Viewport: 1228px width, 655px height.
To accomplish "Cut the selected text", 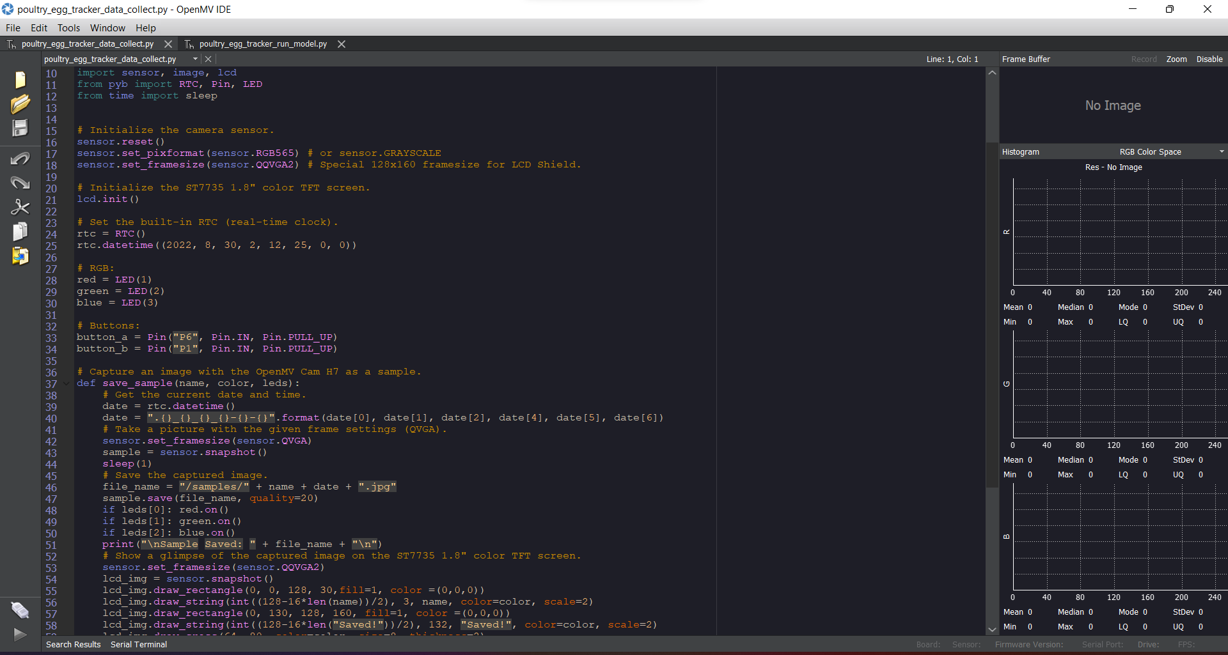I will click(21, 207).
